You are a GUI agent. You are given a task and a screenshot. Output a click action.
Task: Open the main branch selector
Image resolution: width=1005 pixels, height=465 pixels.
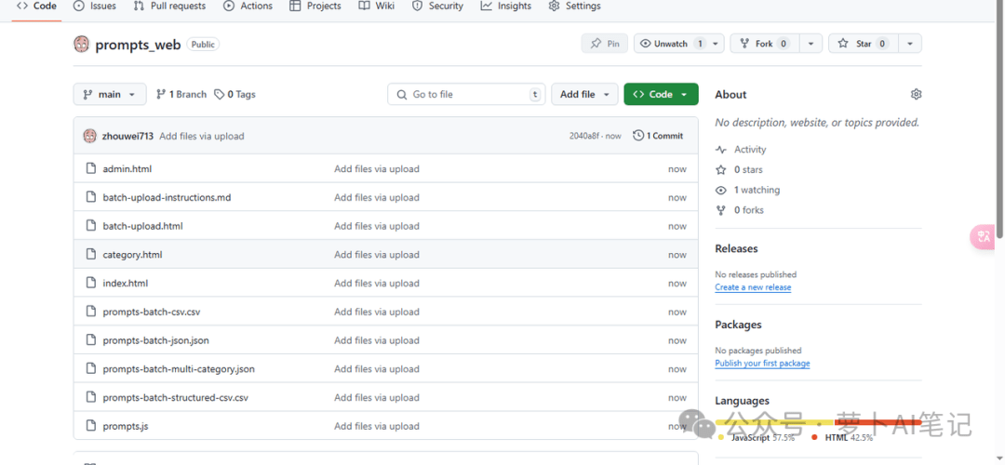click(110, 94)
